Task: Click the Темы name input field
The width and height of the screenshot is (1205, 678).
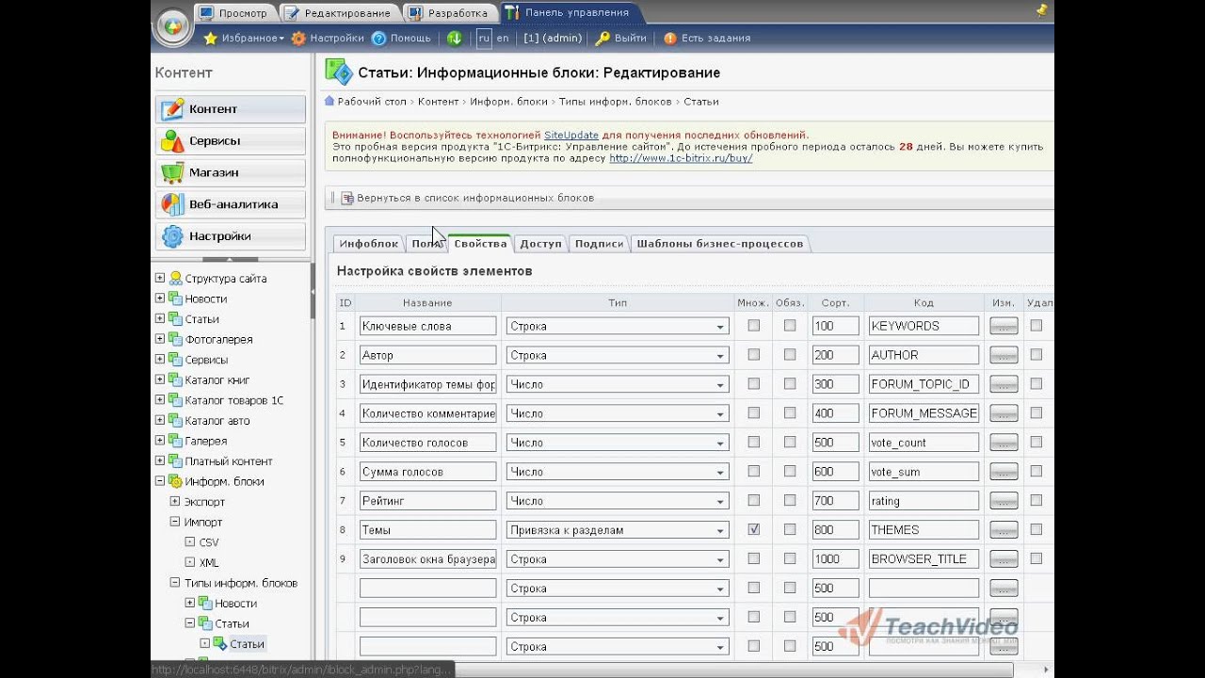Action: tap(427, 530)
